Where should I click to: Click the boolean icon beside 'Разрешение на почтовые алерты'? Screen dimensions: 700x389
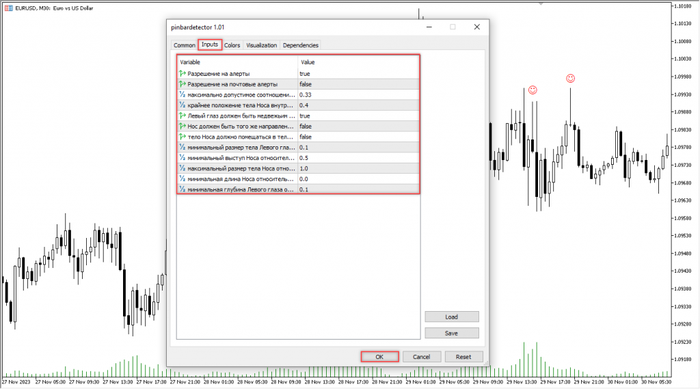(183, 84)
